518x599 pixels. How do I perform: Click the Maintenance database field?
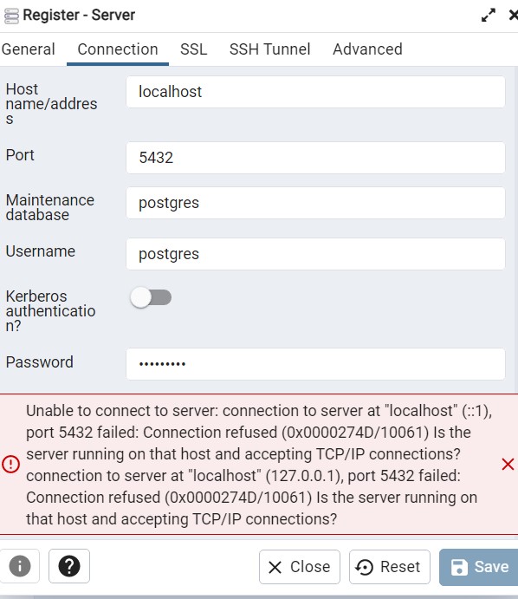315,203
